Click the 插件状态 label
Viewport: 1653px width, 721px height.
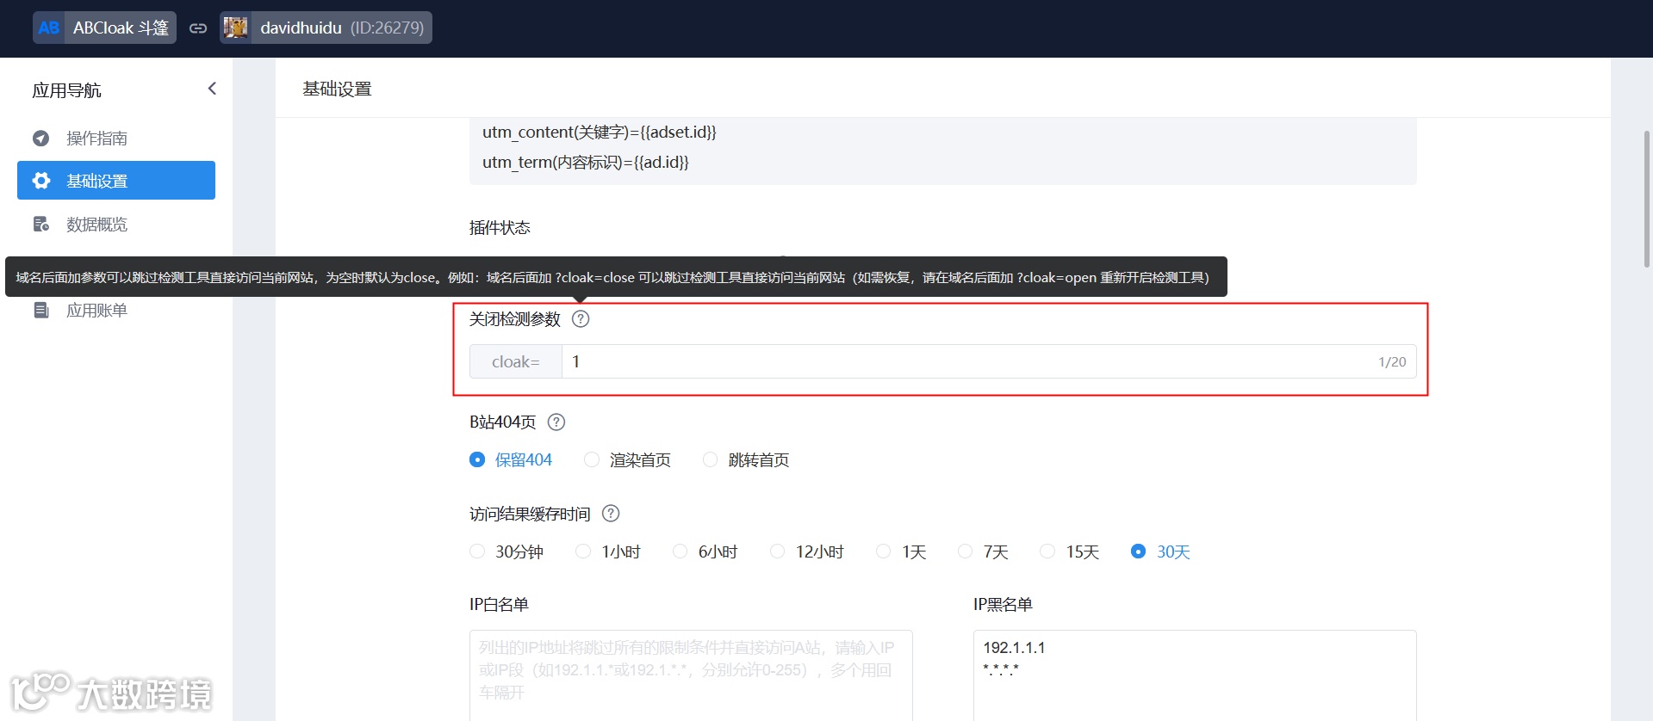point(500,227)
